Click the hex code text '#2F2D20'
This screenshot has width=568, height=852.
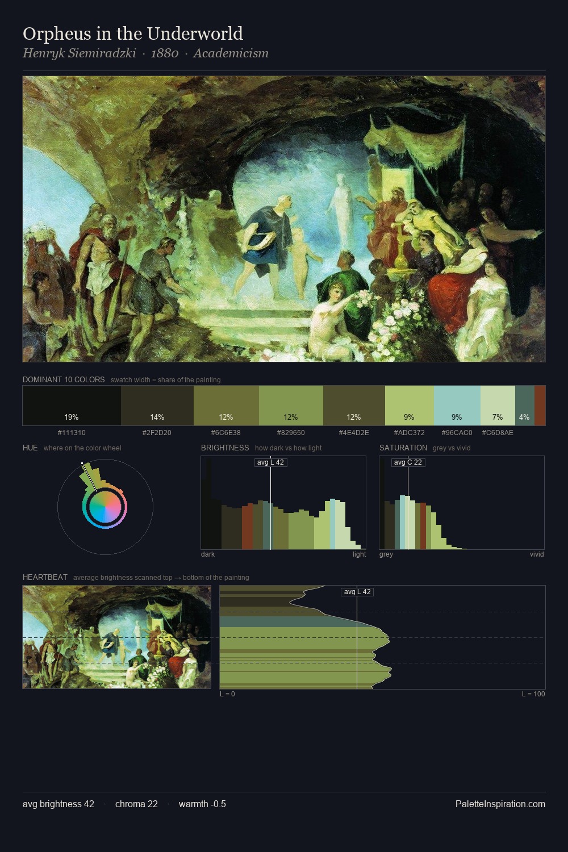[157, 433]
